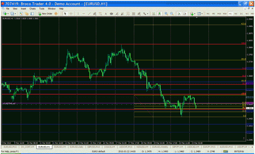255x154 pixels.
Task: Select the Crosshair tool
Action: [x=71, y=14]
